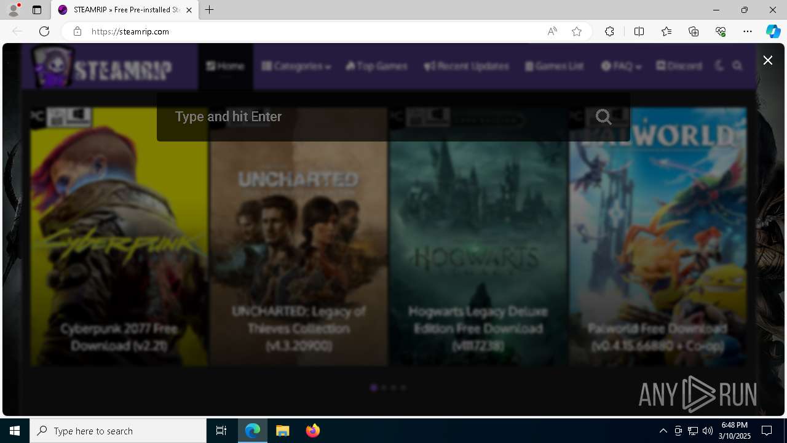Image resolution: width=787 pixels, height=443 pixels.
Task: Click the magnifier icon in the search overlay
Action: point(603,117)
